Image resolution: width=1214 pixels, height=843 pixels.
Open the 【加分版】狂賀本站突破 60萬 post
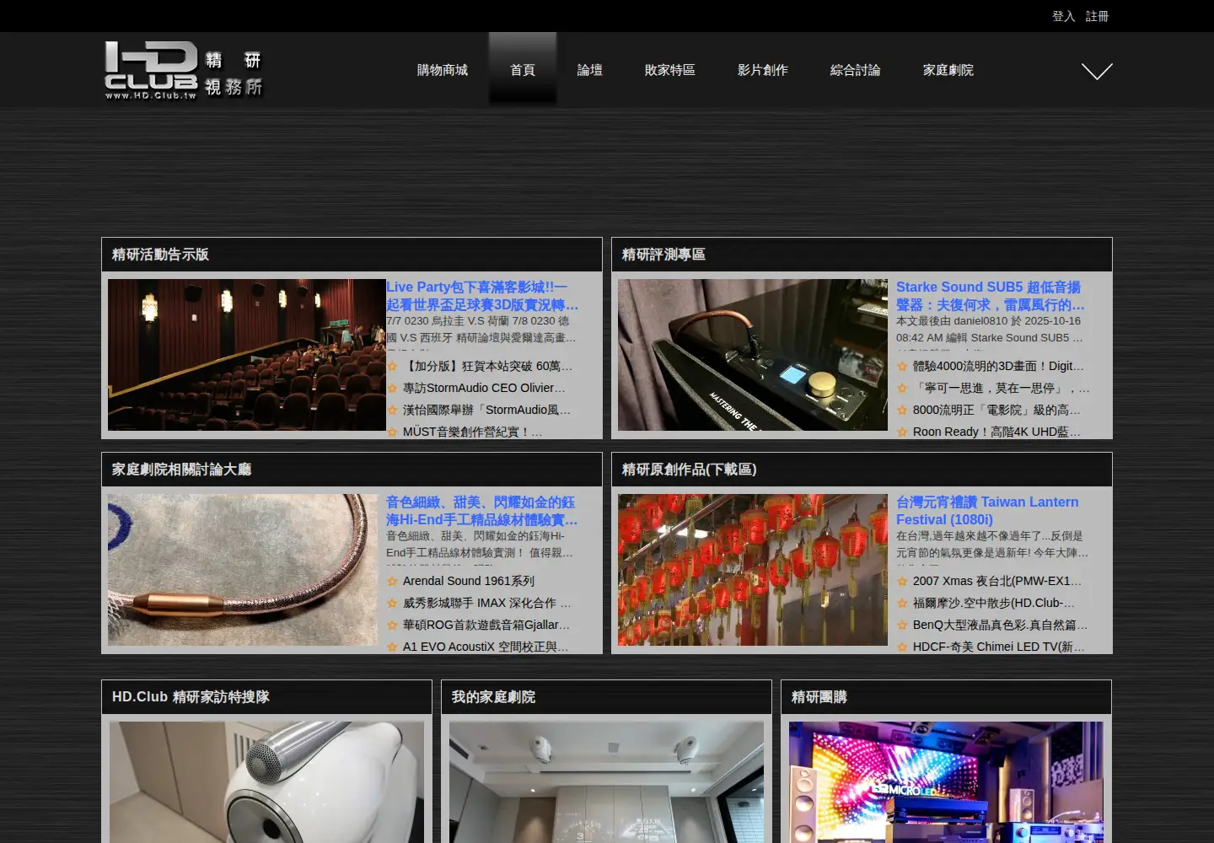click(x=487, y=366)
